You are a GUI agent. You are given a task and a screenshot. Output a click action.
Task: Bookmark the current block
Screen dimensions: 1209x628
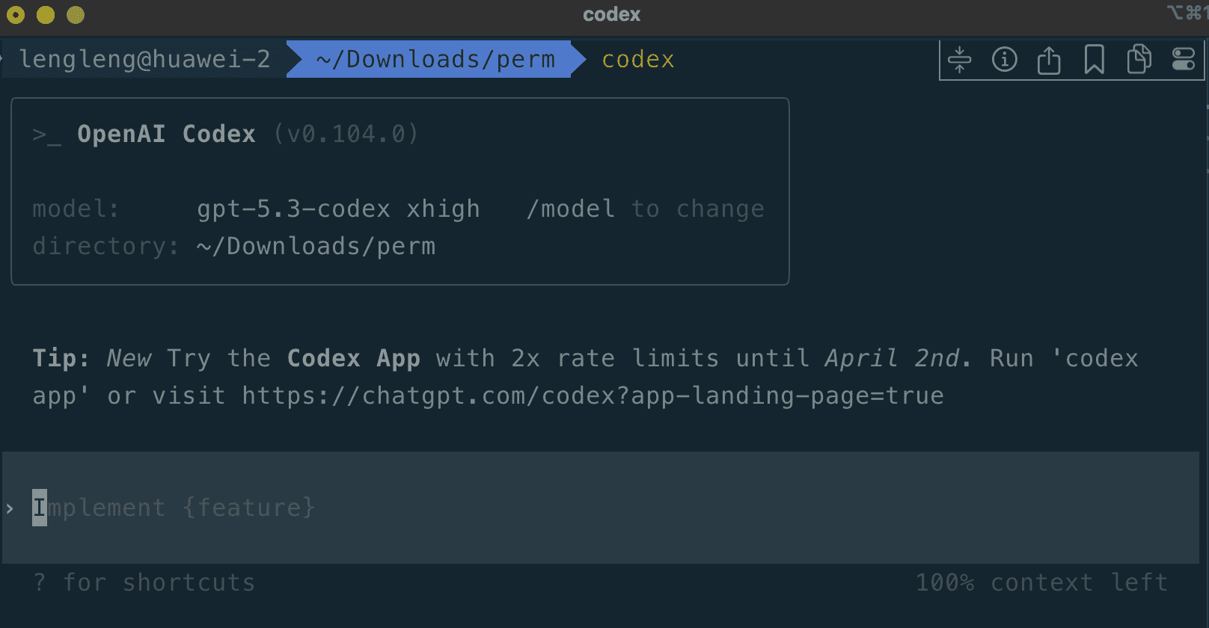pos(1094,60)
